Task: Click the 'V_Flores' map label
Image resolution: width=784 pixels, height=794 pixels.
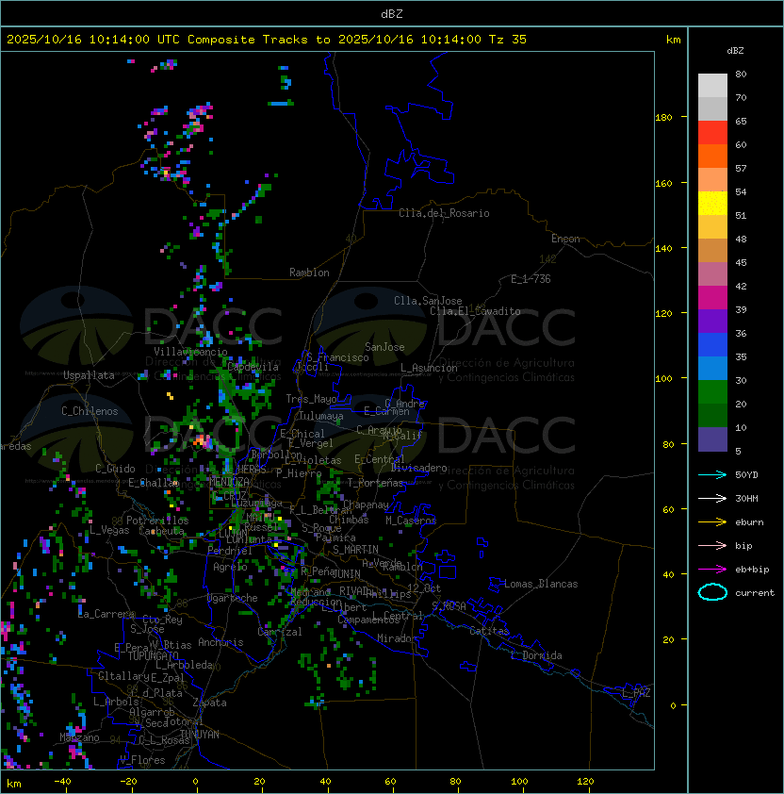Action: tap(142, 760)
